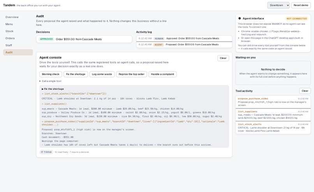Click the sup_dry Northwest Dry Goods line
Viewport: 314px width, 192px height.
pyautogui.click(x=132, y=117)
